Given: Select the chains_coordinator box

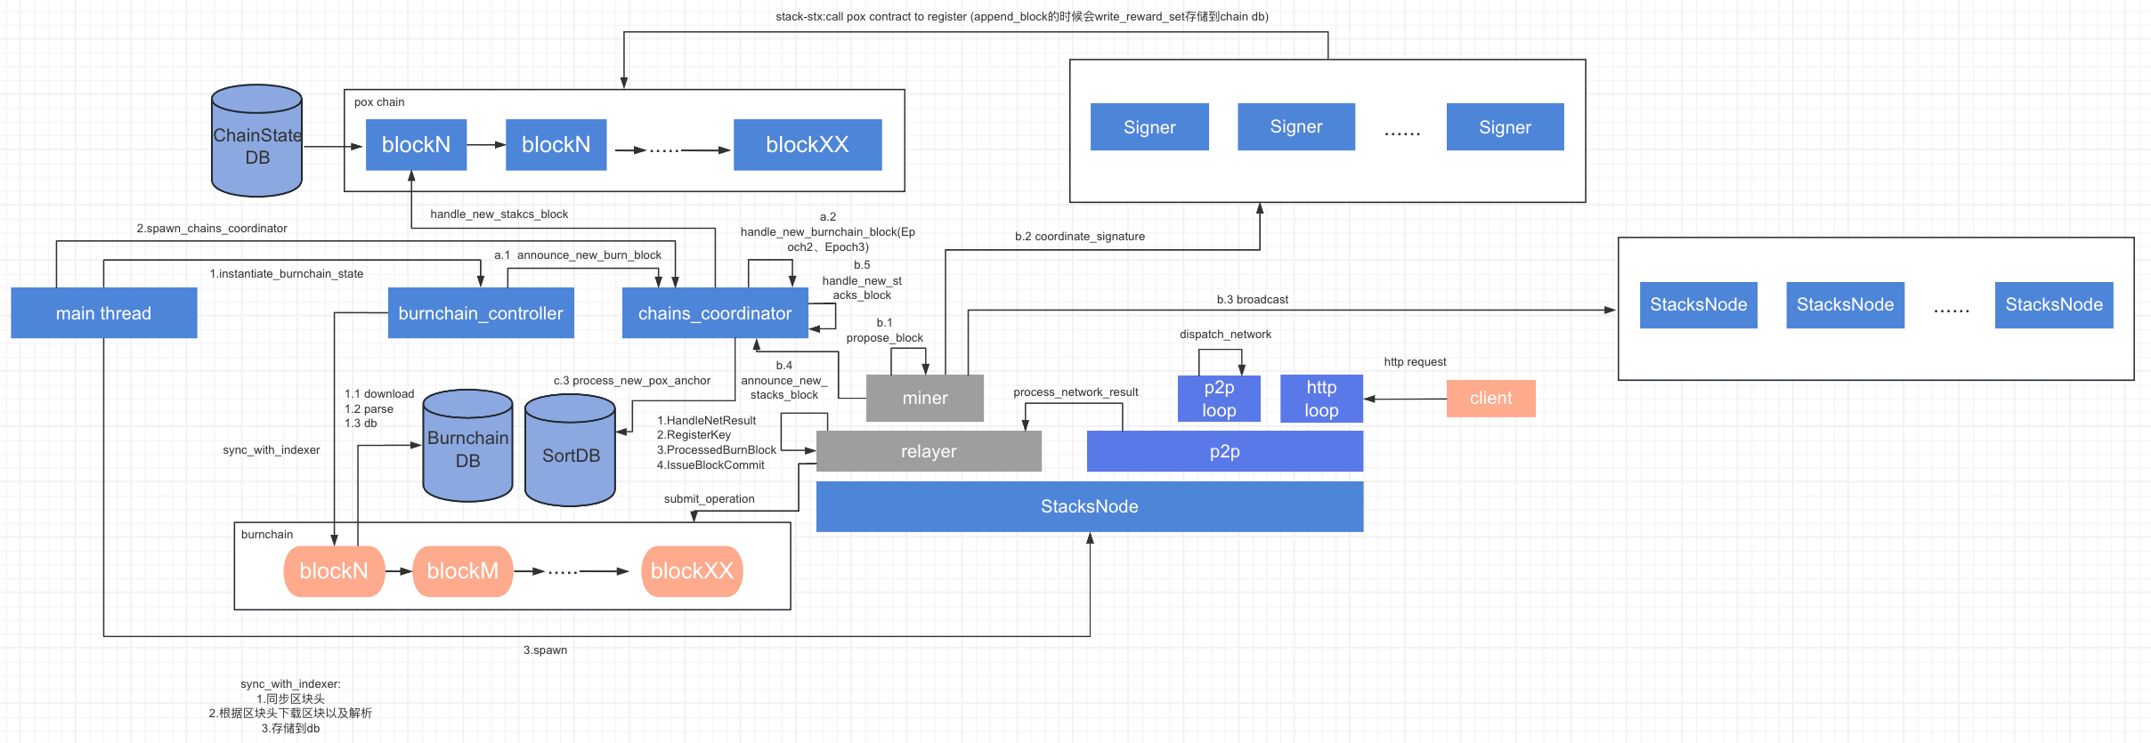Looking at the screenshot, I should coord(714,313).
